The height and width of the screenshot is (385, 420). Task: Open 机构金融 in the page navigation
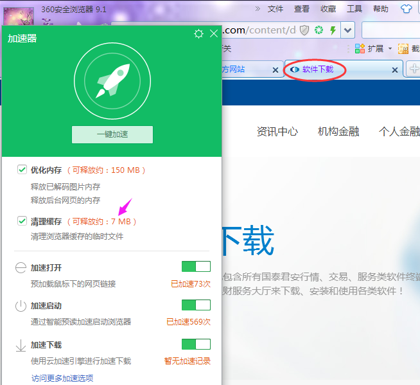pos(338,131)
